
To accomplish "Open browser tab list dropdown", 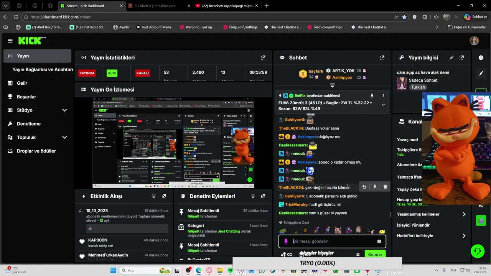I will 5,6.
